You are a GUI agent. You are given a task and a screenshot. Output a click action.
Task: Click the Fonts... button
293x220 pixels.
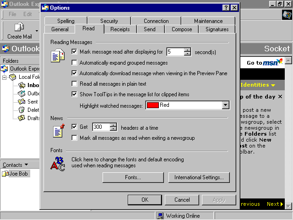point(133,177)
